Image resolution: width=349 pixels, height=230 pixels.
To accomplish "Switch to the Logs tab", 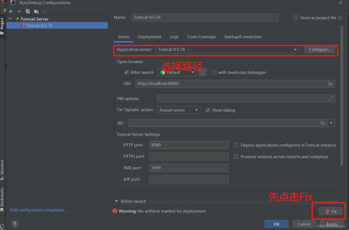I will coord(174,37).
